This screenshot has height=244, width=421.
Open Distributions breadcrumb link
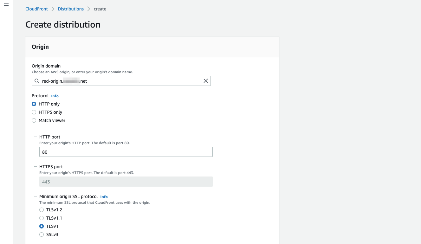pos(71,9)
